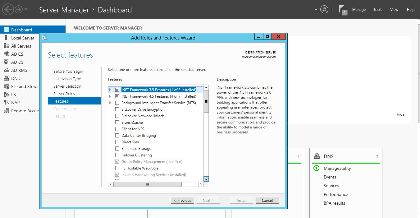Click the refresh icon in the header

pos(324,9)
